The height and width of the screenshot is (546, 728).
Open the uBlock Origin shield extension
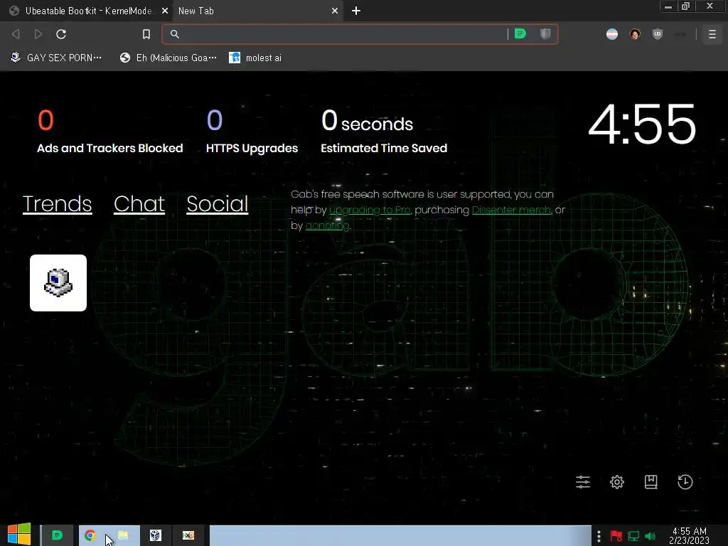coord(658,34)
